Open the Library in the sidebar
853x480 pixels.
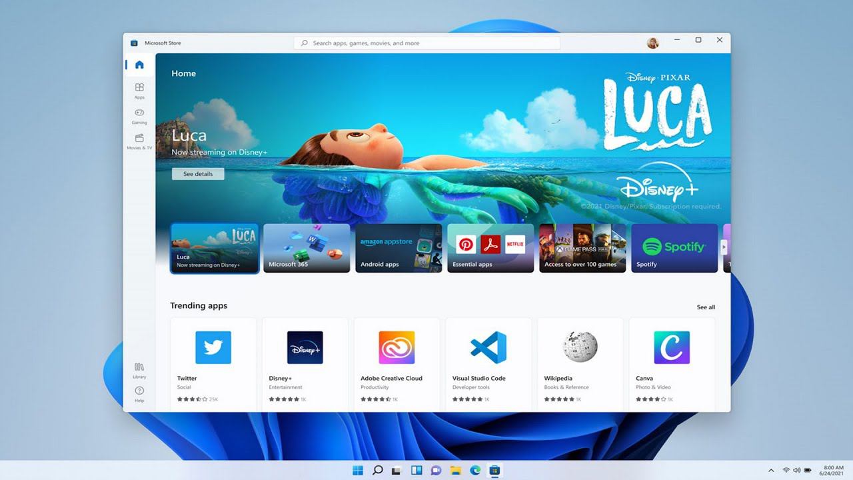139,371
